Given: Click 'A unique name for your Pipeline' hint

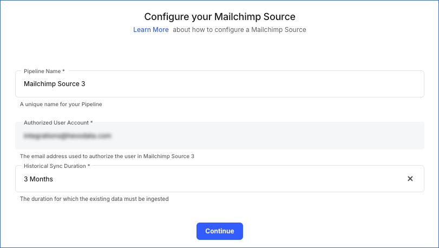Looking at the screenshot, I should (61, 104).
